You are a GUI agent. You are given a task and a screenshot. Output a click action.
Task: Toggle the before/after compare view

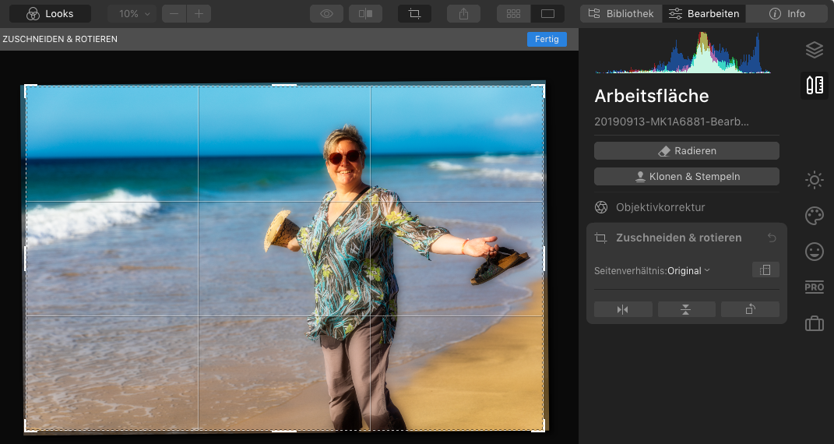pos(365,14)
